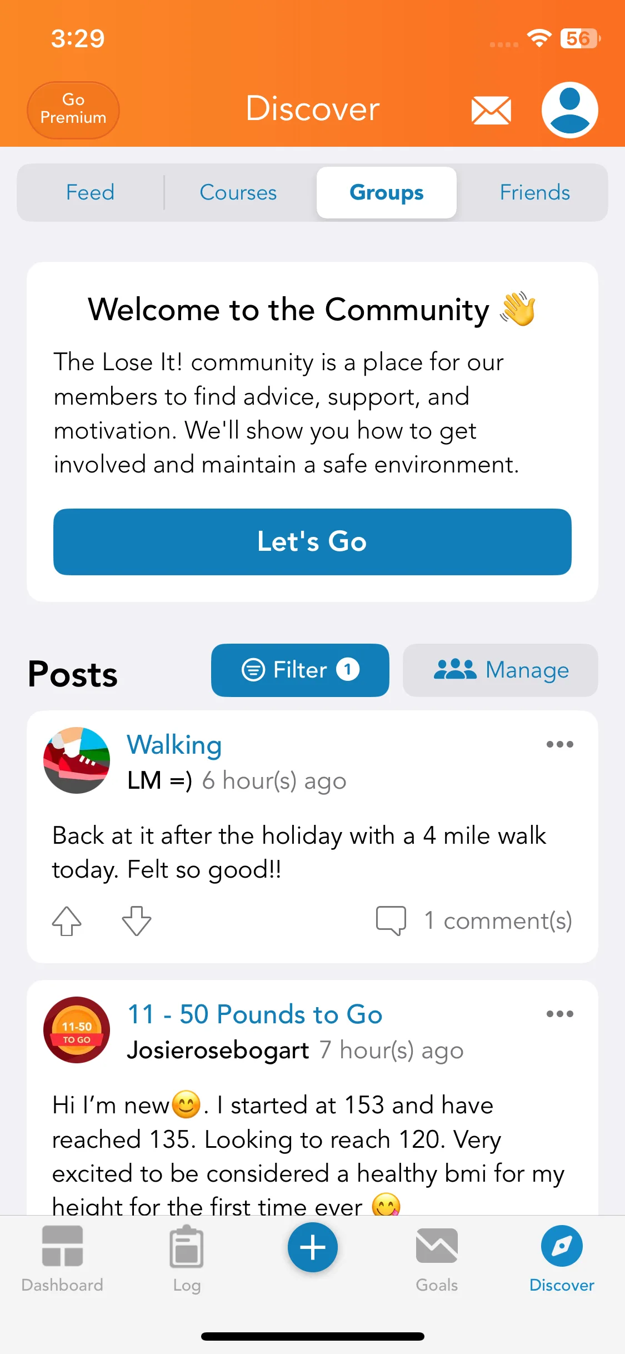625x1354 pixels.
Task: Open the Manage groups button
Action: [x=501, y=670]
